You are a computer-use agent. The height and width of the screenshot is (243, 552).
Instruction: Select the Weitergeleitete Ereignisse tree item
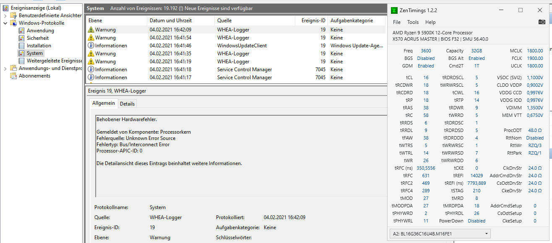coord(54,61)
